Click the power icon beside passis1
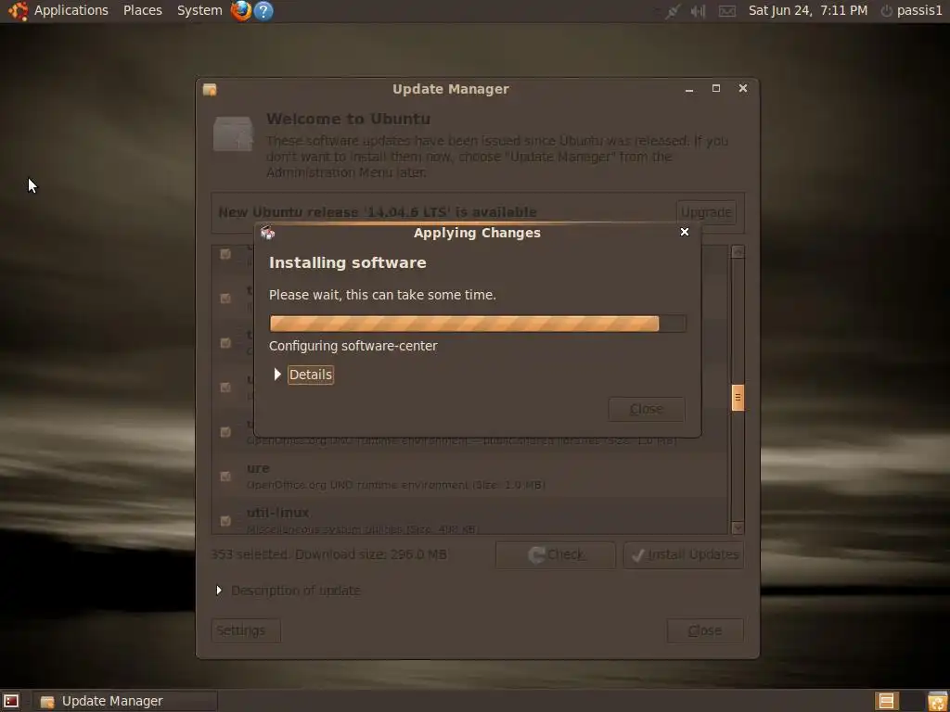 887,11
